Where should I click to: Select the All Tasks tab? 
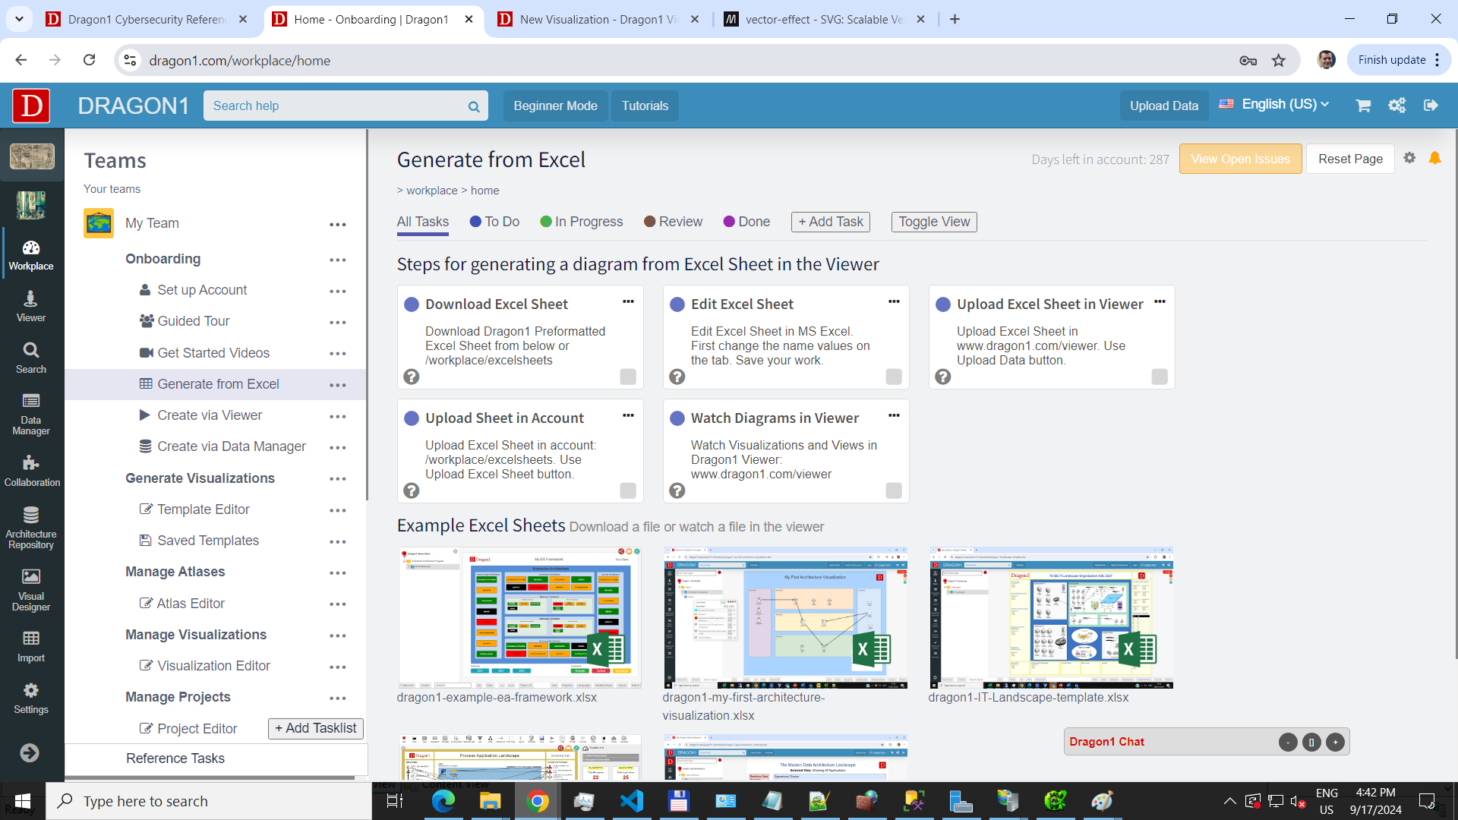click(x=423, y=222)
